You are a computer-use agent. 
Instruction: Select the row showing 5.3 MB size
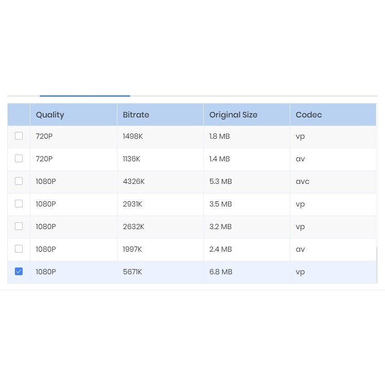(x=221, y=181)
